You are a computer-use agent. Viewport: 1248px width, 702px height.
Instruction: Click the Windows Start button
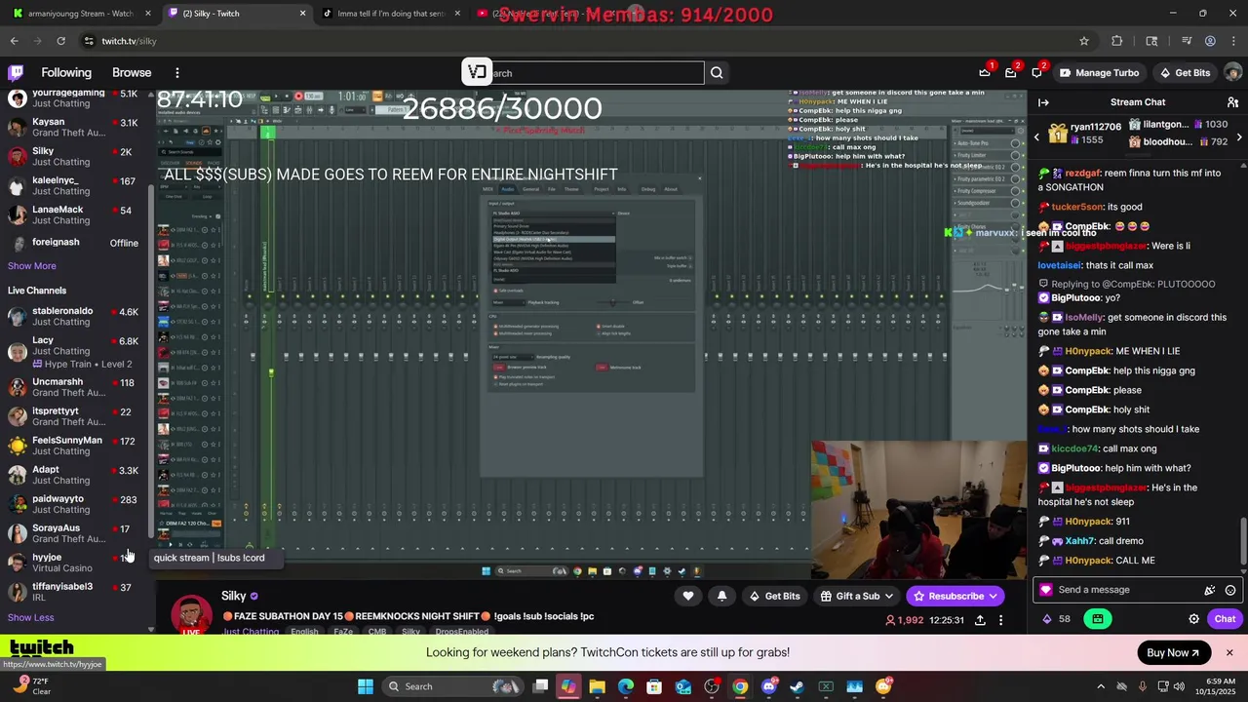click(x=366, y=686)
